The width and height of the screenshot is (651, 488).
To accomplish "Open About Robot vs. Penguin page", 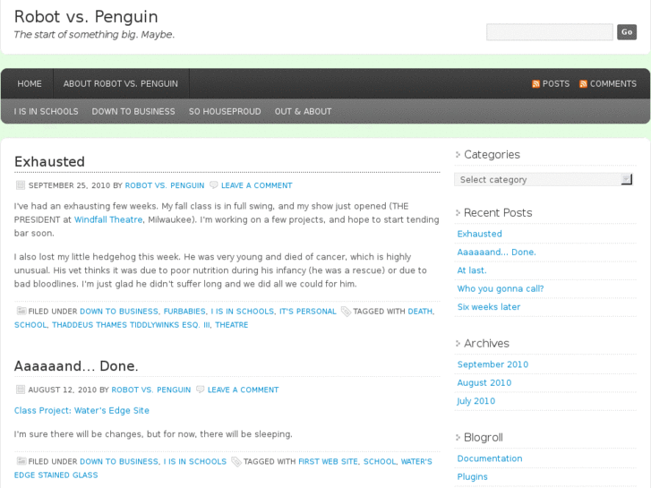I will [120, 84].
